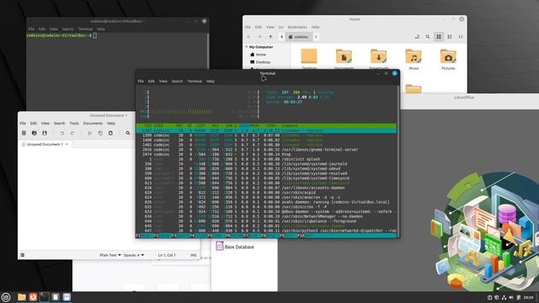
Task: Click the Redo arrow in text editor toolbar
Action: tap(72, 133)
